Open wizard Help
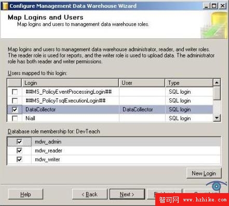 25,194
